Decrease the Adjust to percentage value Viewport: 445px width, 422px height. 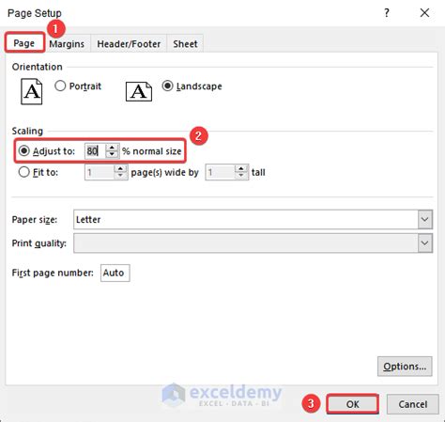click(112, 154)
